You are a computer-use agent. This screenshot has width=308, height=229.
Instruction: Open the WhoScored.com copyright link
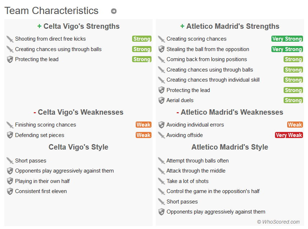pyautogui.click(x=279, y=222)
